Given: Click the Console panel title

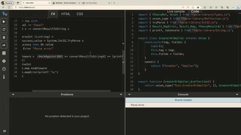Looking at the screenshot, I should pos(183,94).
